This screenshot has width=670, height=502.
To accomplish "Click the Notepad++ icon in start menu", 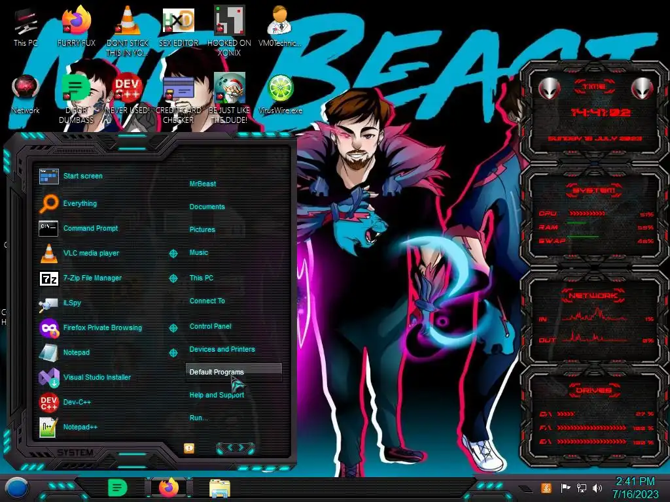I will [x=48, y=427].
